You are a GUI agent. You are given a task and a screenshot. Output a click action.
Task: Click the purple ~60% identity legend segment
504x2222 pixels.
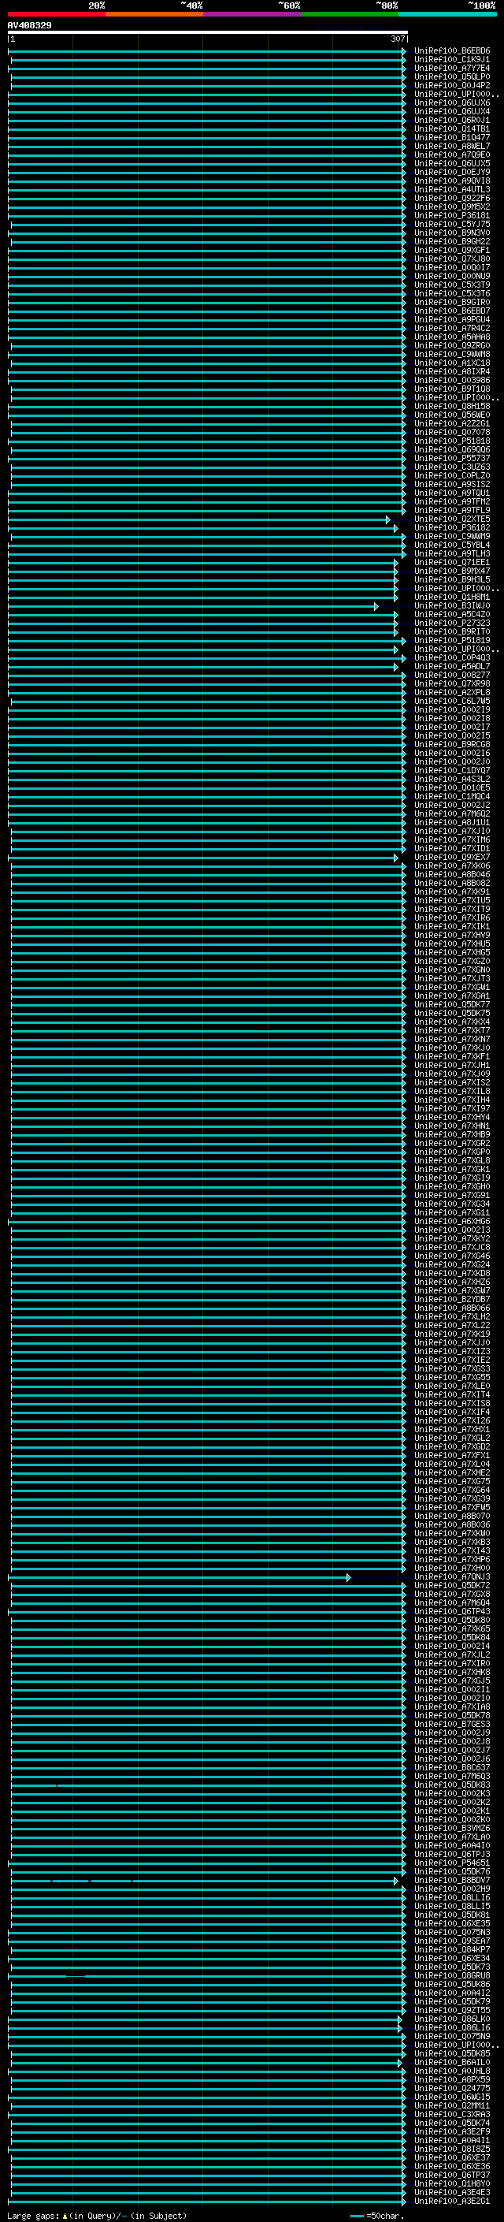[x=253, y=14]
